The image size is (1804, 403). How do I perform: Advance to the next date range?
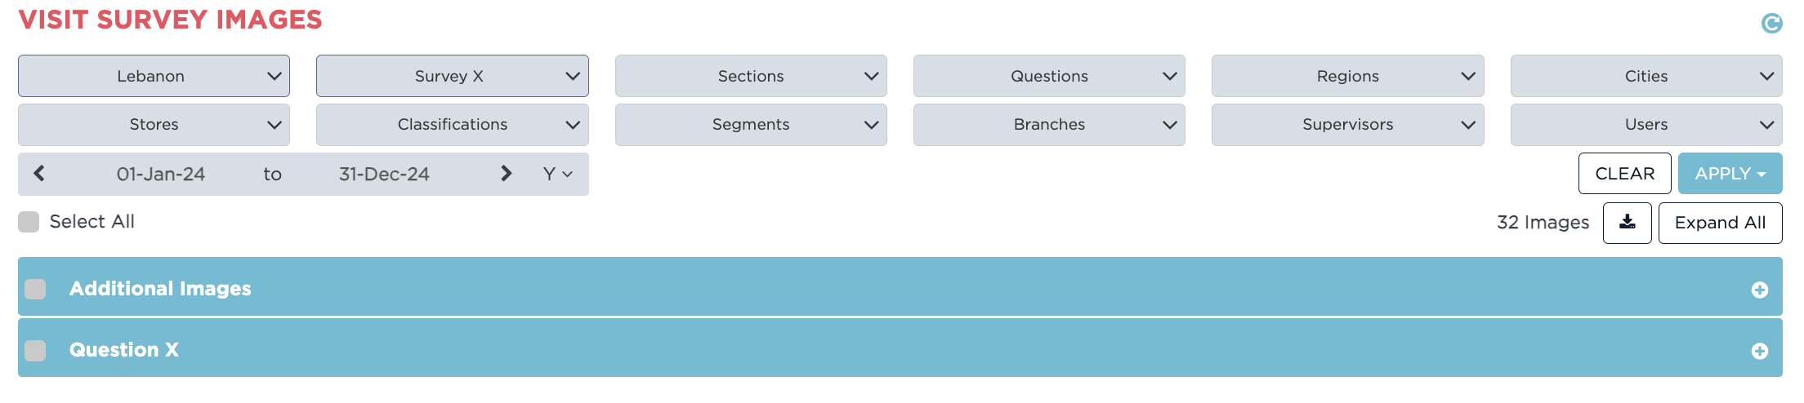pyautogui.click(x=506, y=174)
